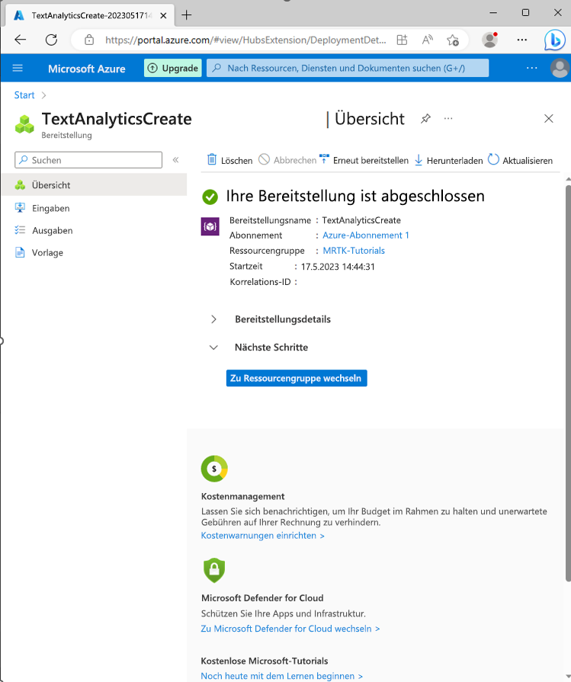
Task: Click Microsoft Defender for Cloud heading
Action: (262, 598)
